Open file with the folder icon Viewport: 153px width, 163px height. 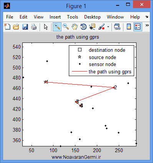[16, 27]
